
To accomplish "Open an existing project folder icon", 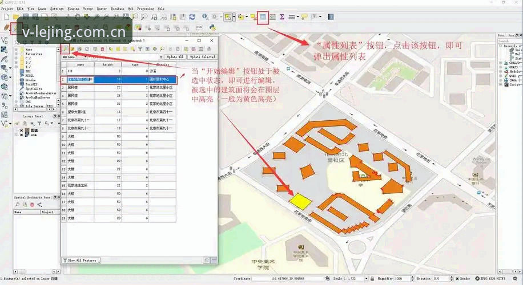I will tap(16, 17).
